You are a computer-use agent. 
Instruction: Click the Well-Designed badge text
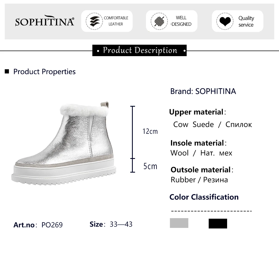(x=181, y=21)
